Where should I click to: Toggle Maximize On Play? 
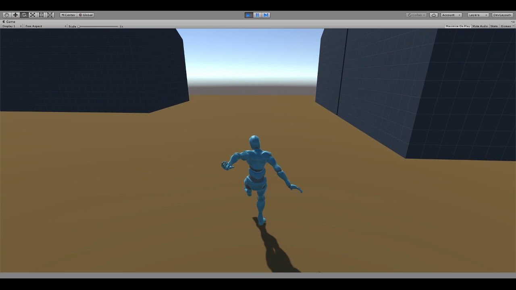tap(458, 26)
